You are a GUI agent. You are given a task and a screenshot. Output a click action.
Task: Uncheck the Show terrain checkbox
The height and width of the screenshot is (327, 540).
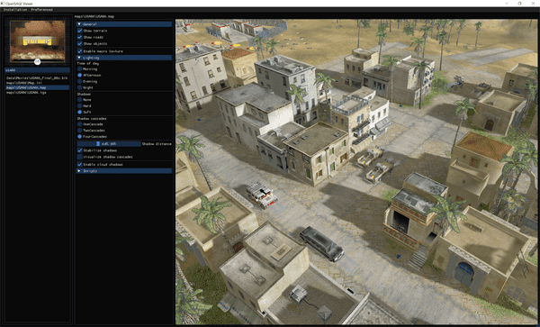(x=80, y=31)
